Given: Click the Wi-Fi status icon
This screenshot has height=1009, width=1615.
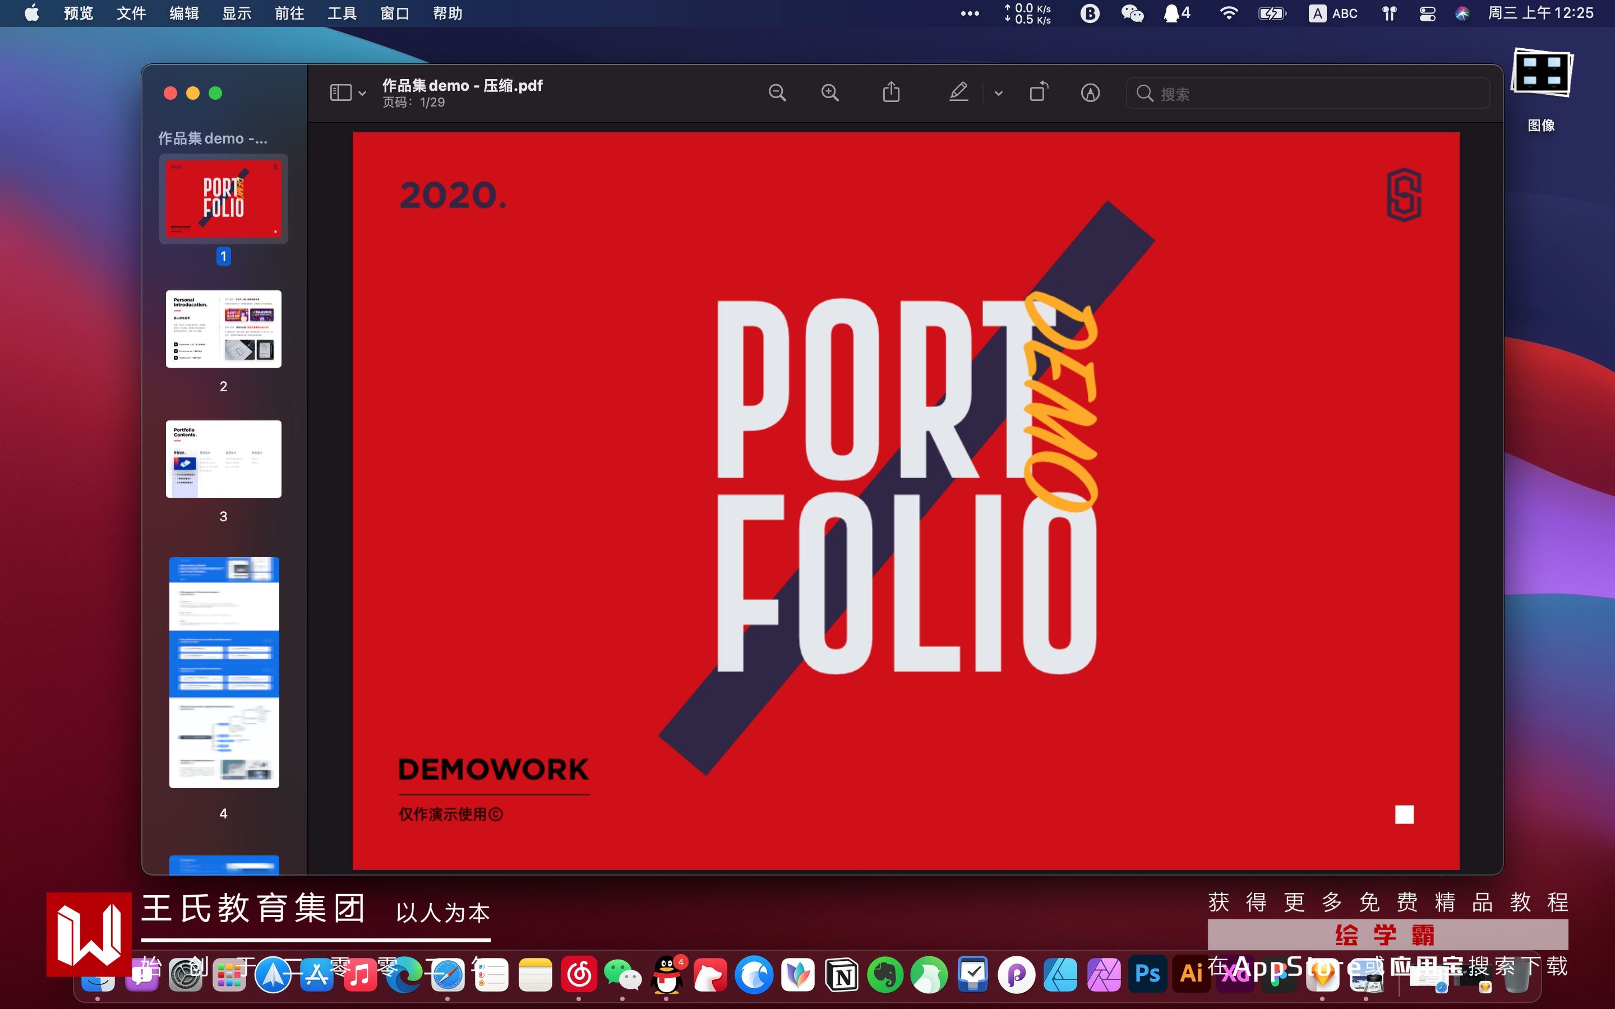Looking at the screenshot, I should (1228, 13).
